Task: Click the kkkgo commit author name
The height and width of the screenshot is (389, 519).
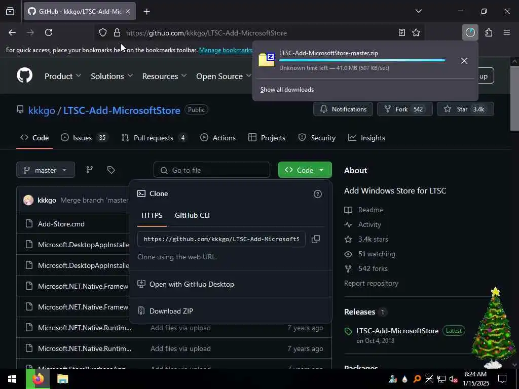Action: [47, 200]
